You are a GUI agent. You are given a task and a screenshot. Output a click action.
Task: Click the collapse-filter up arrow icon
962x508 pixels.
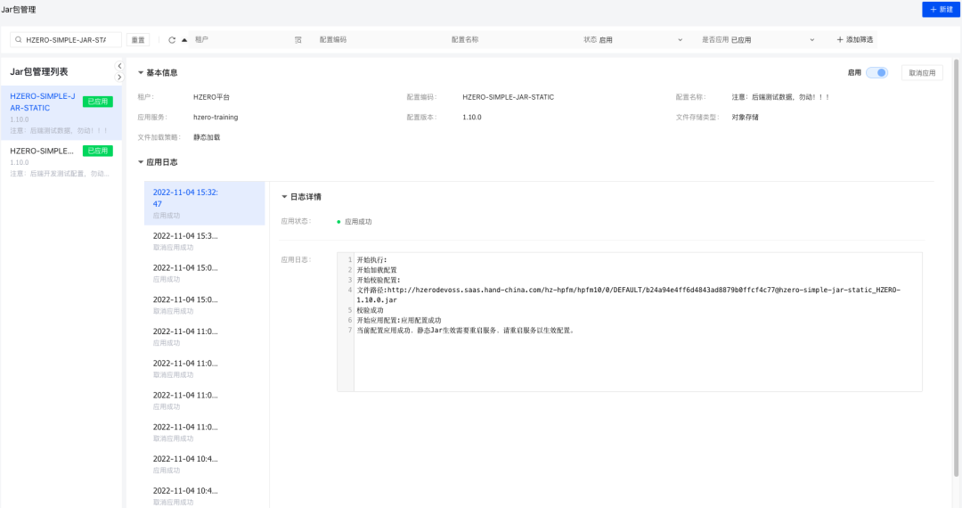pyautogui.click(x=184, y=40)
